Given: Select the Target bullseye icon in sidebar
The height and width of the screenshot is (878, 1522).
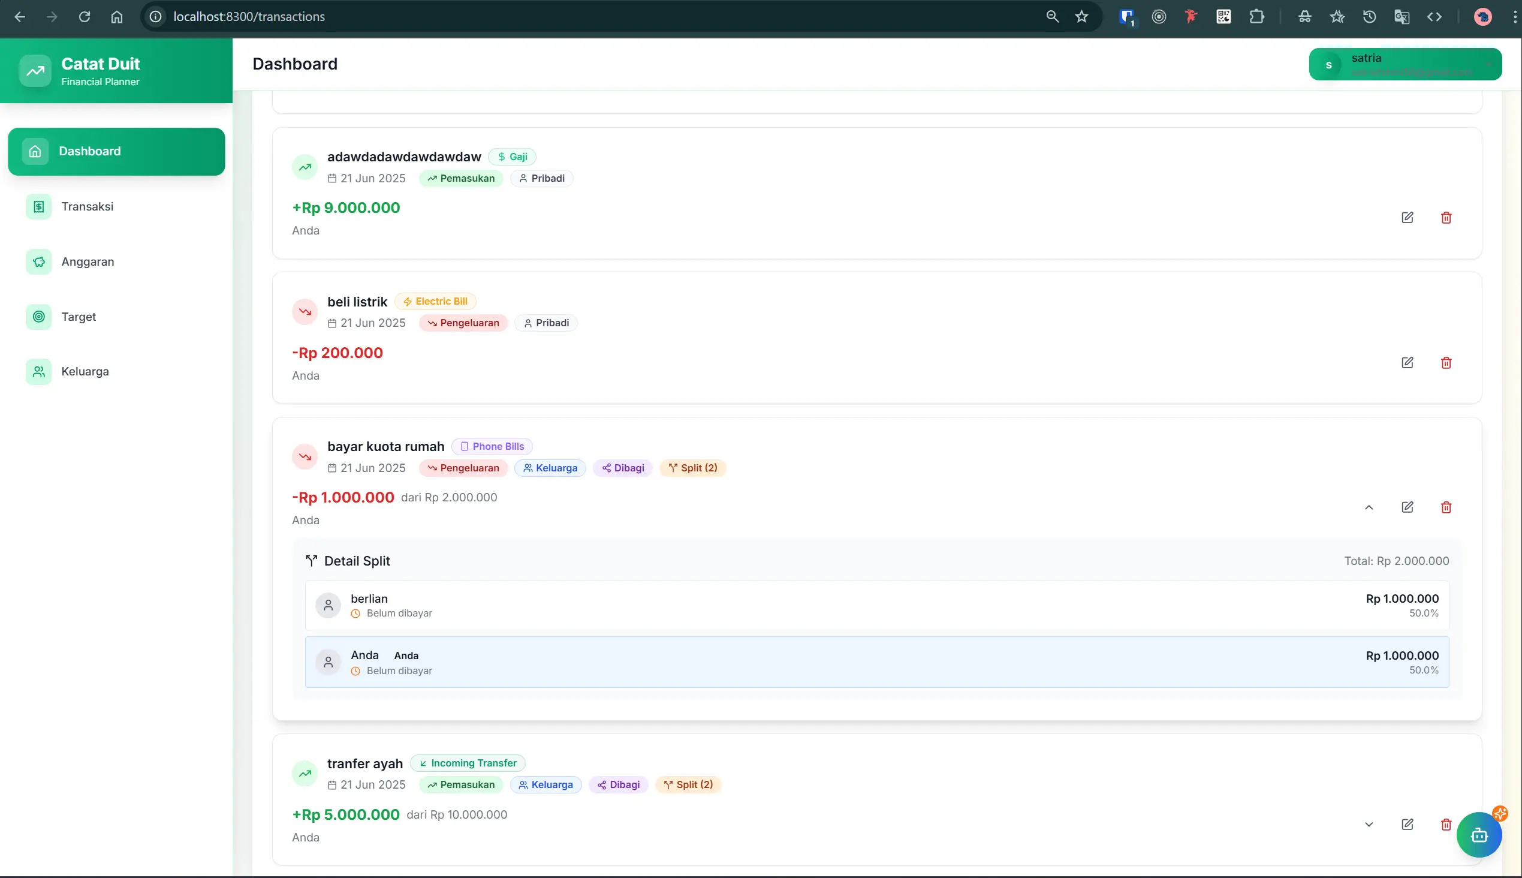Looking at the screenshot, I should coord(38,317).
